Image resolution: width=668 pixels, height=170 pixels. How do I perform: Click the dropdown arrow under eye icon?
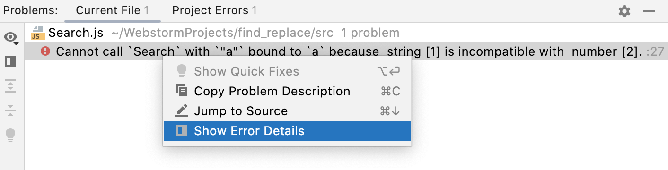[x=16, y=43]
